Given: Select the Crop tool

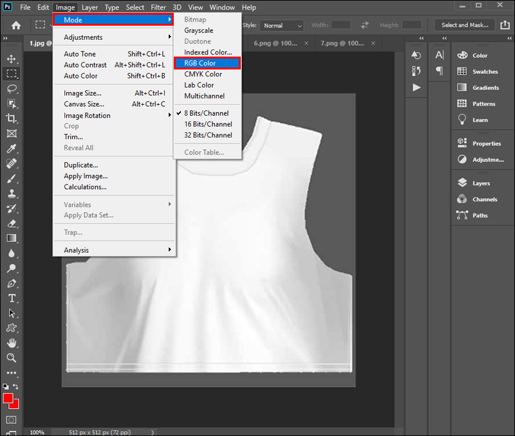Looking at the screenshot, I should click(x=12, y=118).
